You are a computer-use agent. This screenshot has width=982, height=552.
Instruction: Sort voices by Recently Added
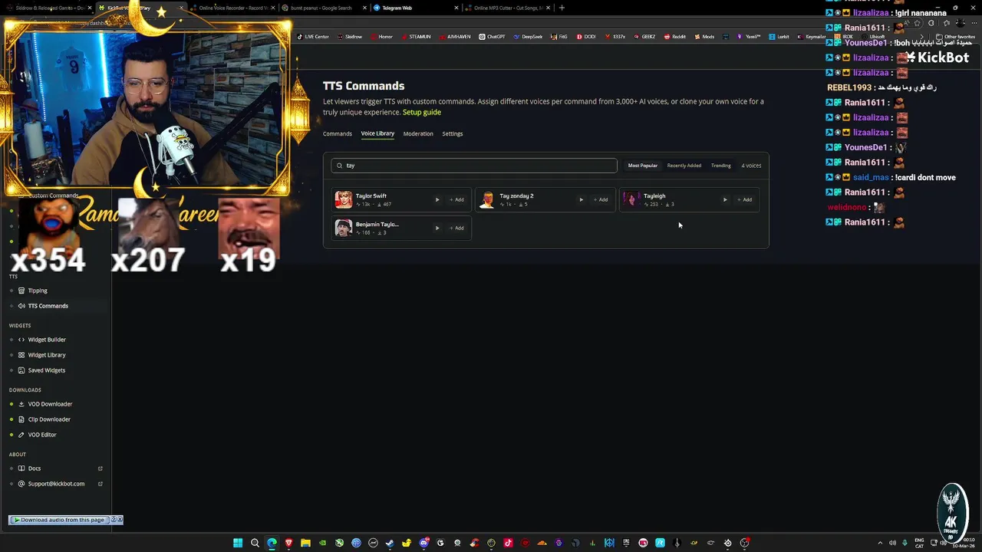[x=684, y=166]
